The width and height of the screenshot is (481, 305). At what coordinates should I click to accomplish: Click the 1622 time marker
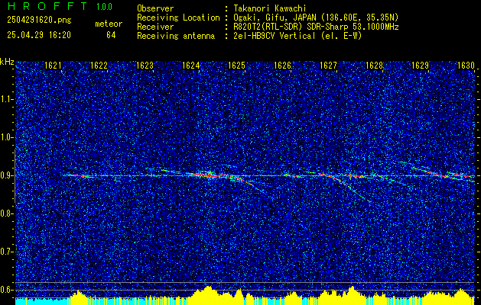point(99,66)
